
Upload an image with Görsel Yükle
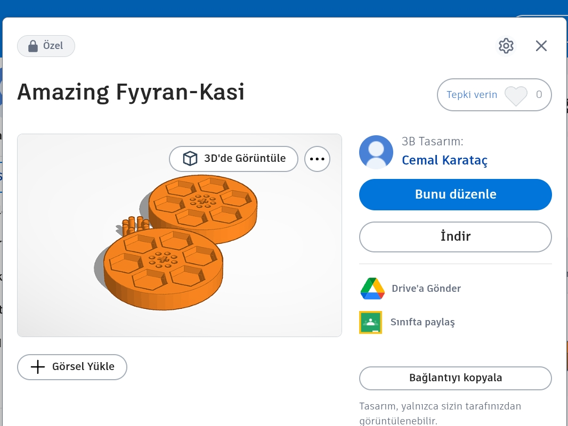[72, 367]
